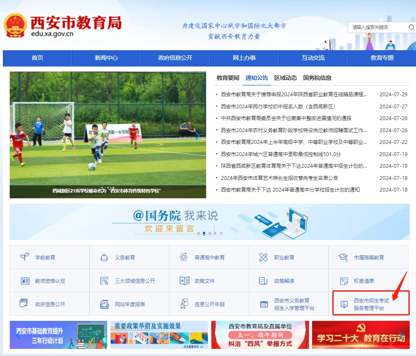Click the 西安市教育局 site title
This screenshot has height=356, width=416.
76,23
